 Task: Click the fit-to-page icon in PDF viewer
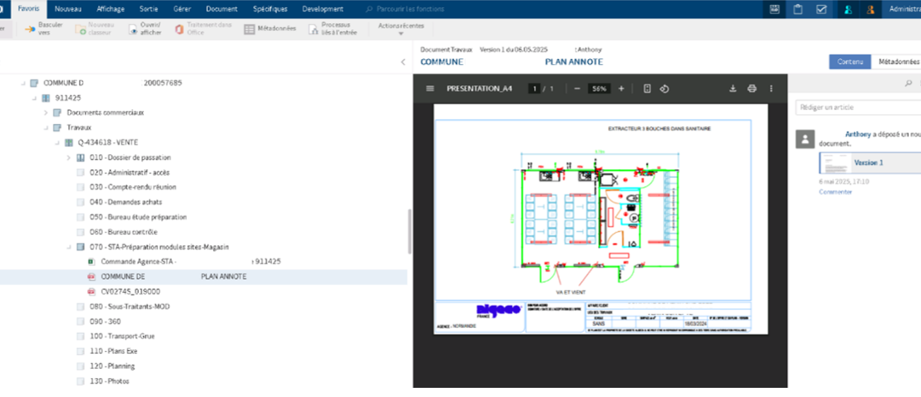click(647, 89)
